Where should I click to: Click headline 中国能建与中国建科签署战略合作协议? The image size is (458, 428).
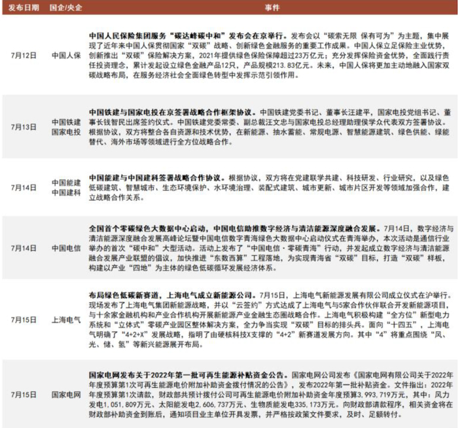[156, 177]
